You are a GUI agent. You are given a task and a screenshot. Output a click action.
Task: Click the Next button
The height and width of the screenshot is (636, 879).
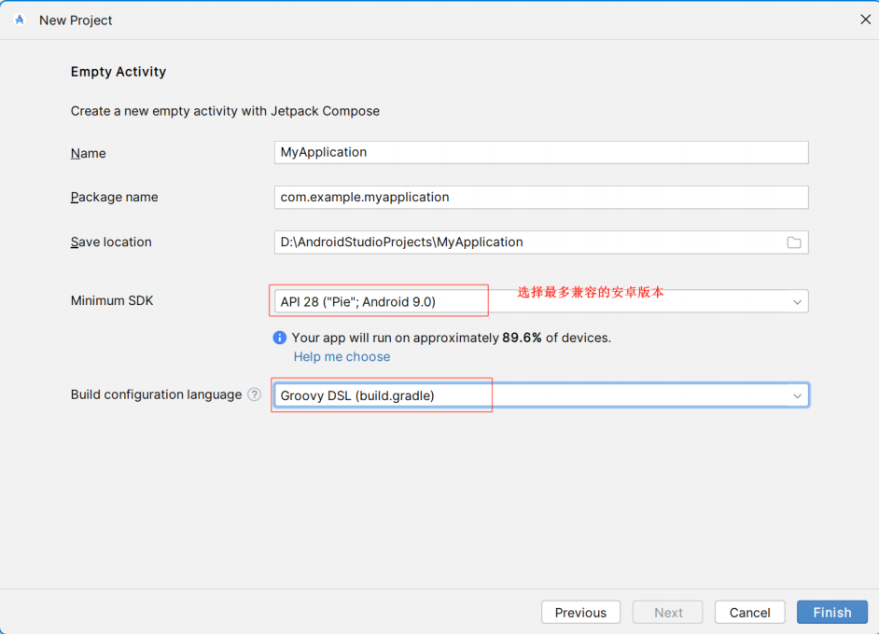[x=668, y=613]
